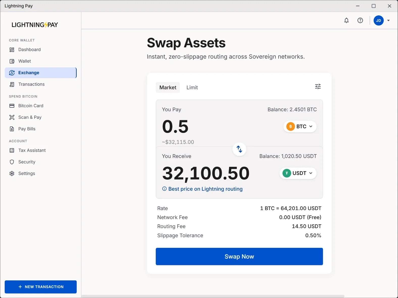
Task: Switch to the Market tab
Action: click(168, 87)
